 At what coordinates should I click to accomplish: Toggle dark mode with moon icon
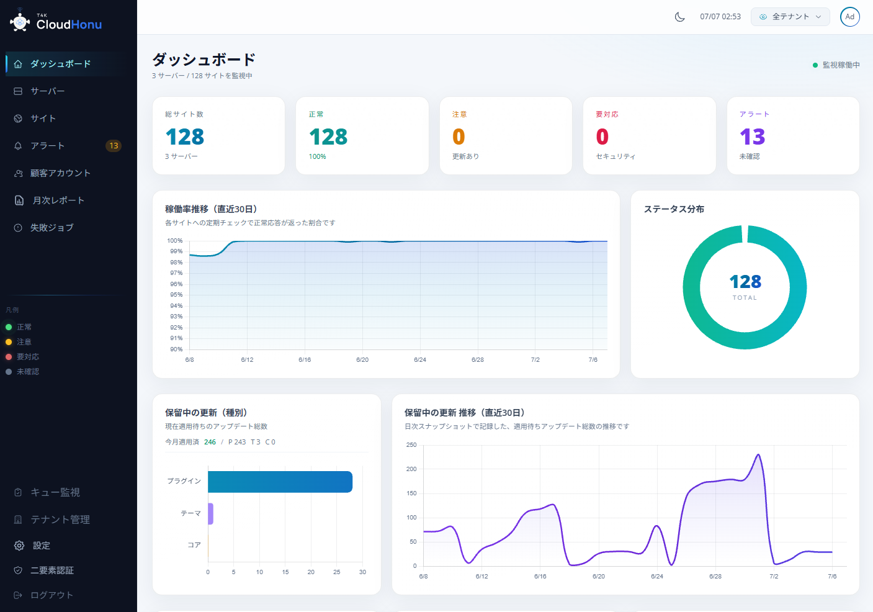tap(680, 17)
